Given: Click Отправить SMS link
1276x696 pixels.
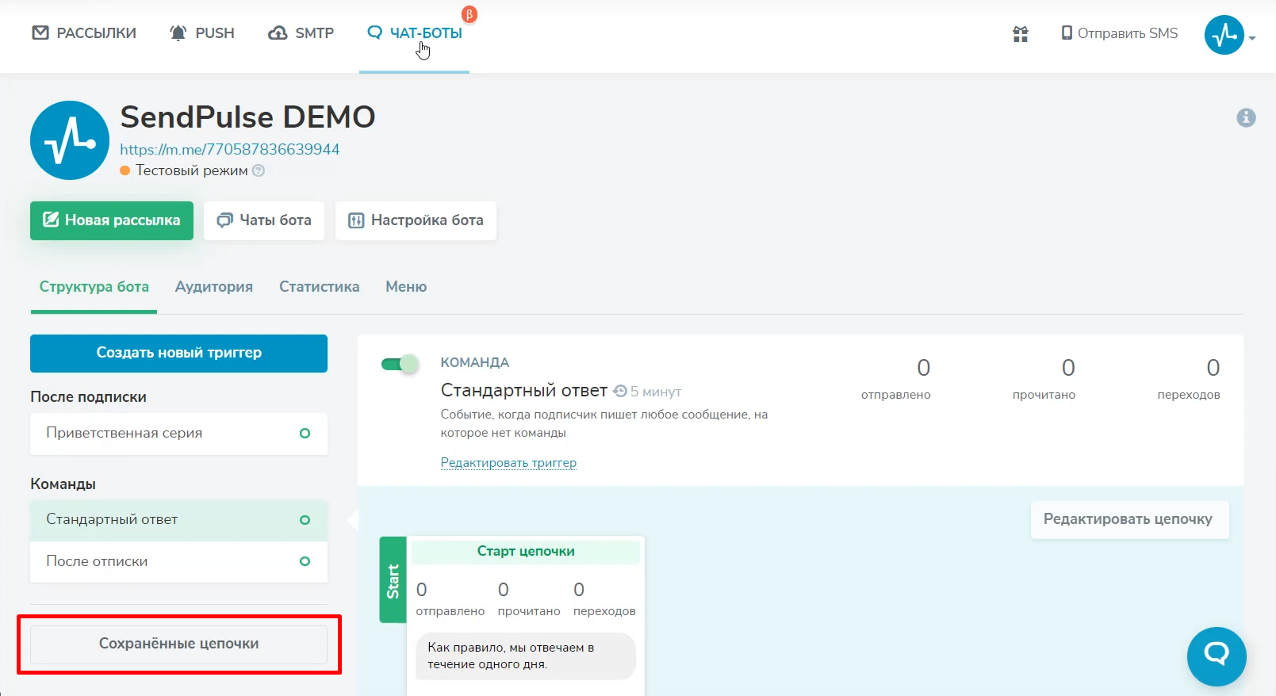Looking at the screenshot, I should 1120,33.
